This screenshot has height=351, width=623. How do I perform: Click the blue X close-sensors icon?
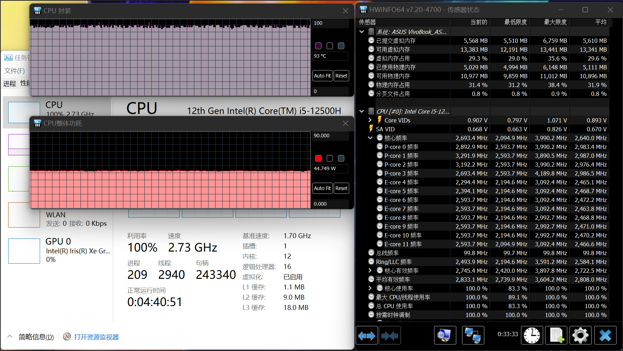[x=605, y=335]
